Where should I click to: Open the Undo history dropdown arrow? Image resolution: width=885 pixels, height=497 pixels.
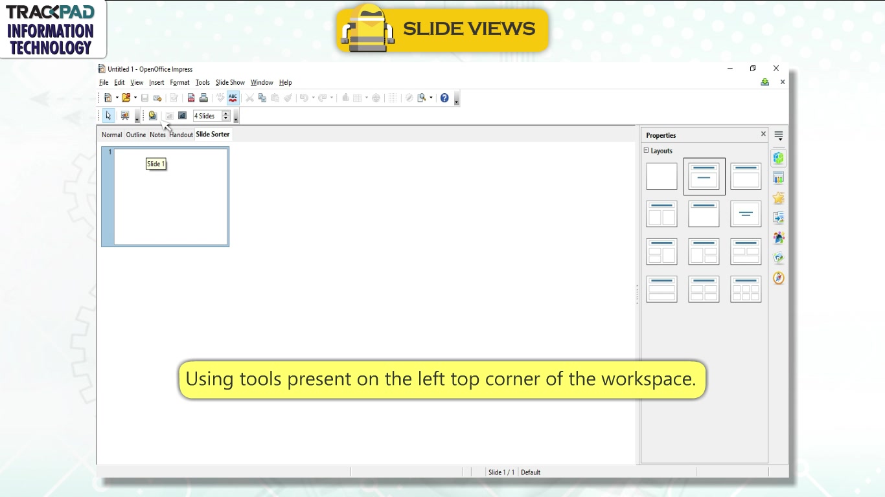[313, 98]
